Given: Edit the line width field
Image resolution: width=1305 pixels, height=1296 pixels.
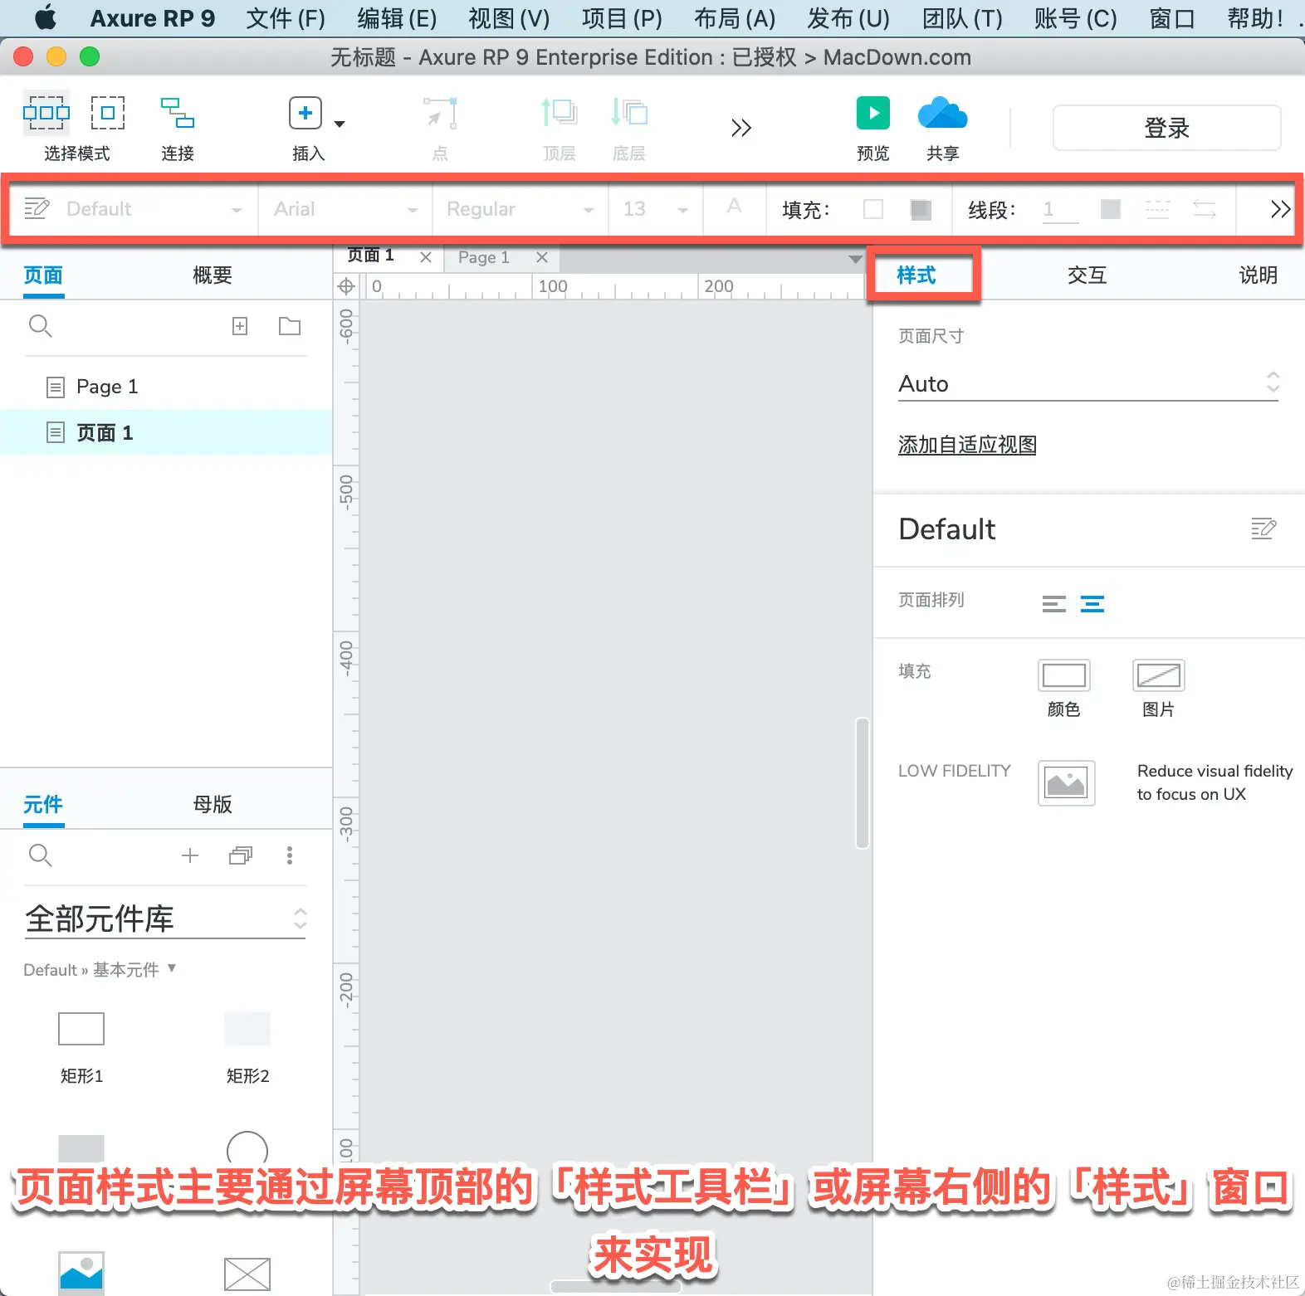Looking at the screenshot, I should tap(1060, 209).
